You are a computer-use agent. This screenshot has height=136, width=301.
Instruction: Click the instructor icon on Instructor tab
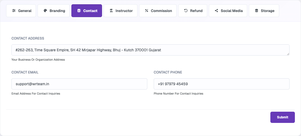click(111, 11)
